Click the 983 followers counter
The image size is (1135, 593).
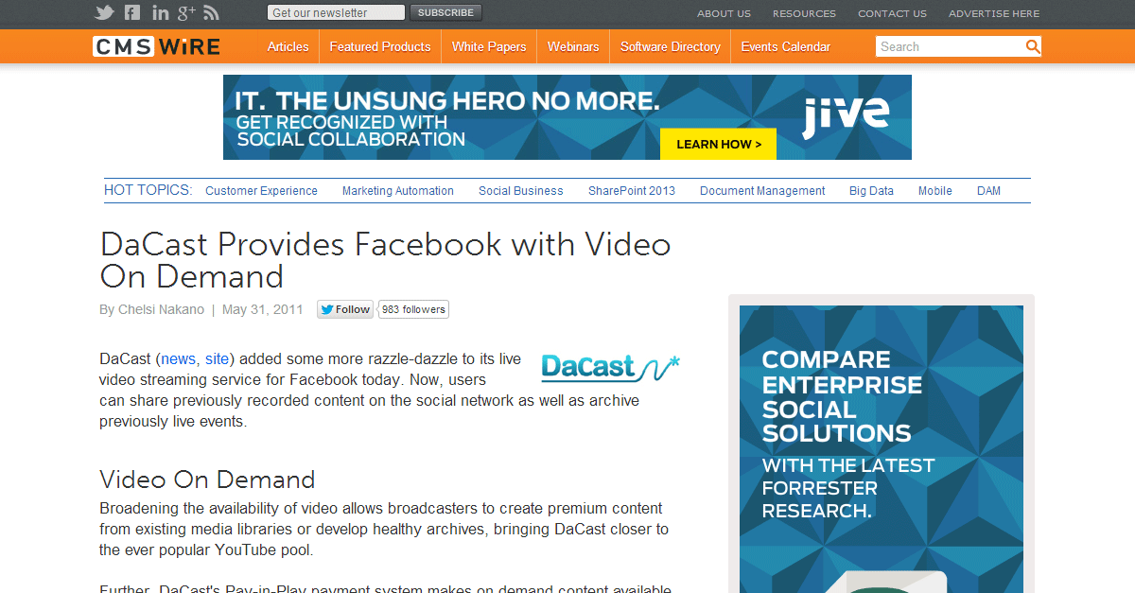[413, 308]
